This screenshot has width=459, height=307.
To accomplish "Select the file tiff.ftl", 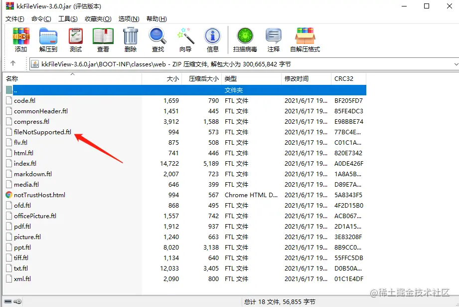I will (21, 258).
